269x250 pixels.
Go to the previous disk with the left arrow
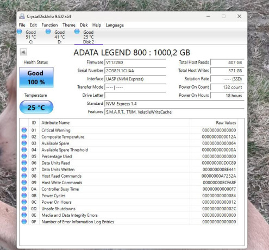23,52
